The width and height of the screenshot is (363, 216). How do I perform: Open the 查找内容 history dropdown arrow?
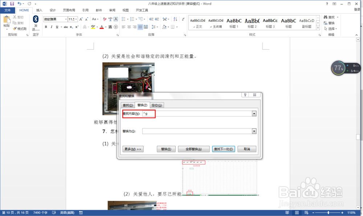[x=254, y=113]
